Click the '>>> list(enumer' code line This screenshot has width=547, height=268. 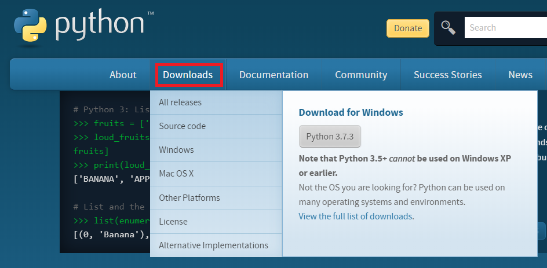tap(112, 221)
